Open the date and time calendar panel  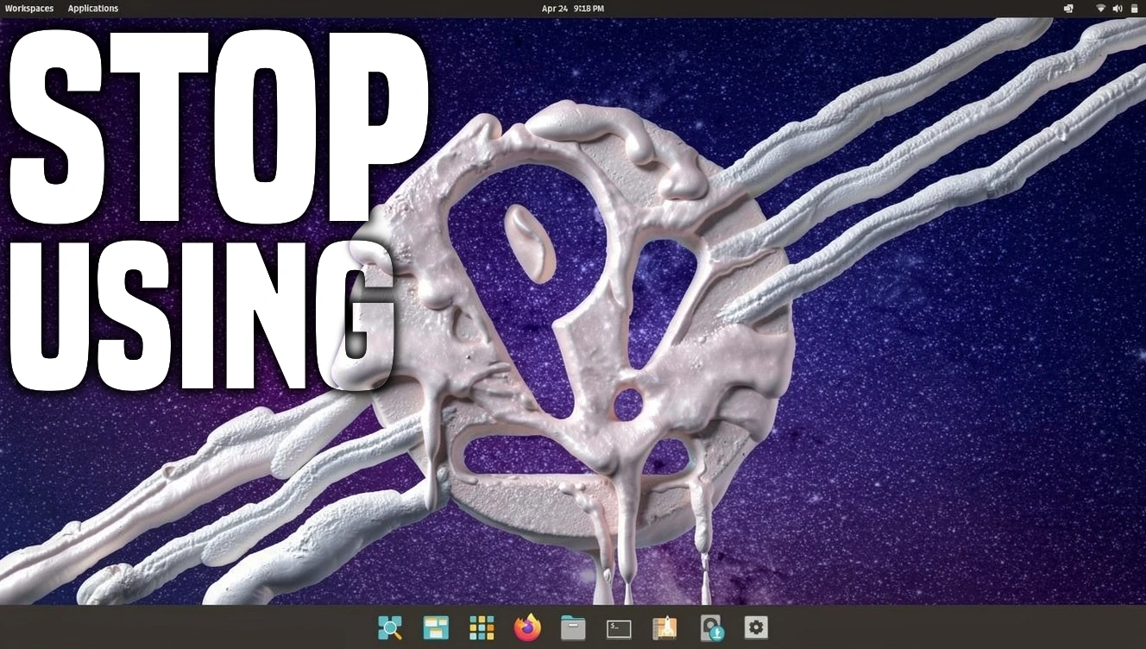(572, 9)
